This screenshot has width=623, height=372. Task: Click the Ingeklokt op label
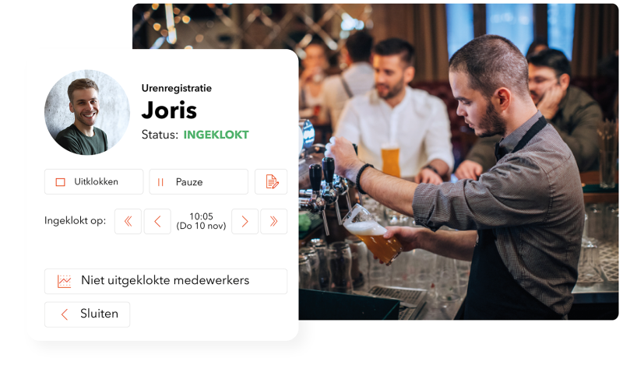pos(75,221)
